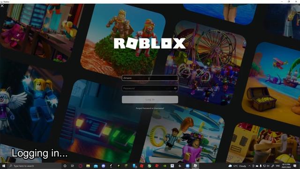This screenshot has height=169, width=300.
Task: Expand hidden system tray icons chevron
Action: pyautogui.click(x=249, y=166)
